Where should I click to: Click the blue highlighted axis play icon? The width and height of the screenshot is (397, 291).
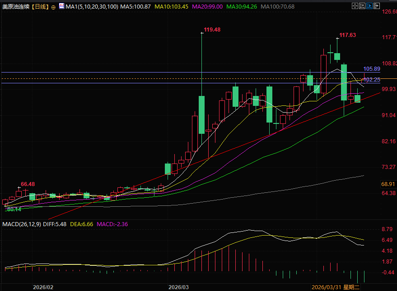coord(369,6)
